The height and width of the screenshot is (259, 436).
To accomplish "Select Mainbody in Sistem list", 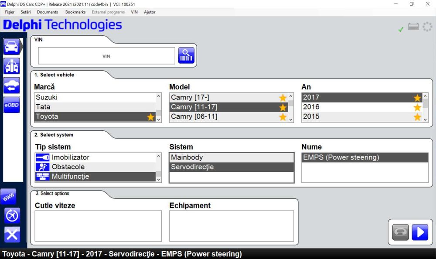I will [x=232, y=157].
